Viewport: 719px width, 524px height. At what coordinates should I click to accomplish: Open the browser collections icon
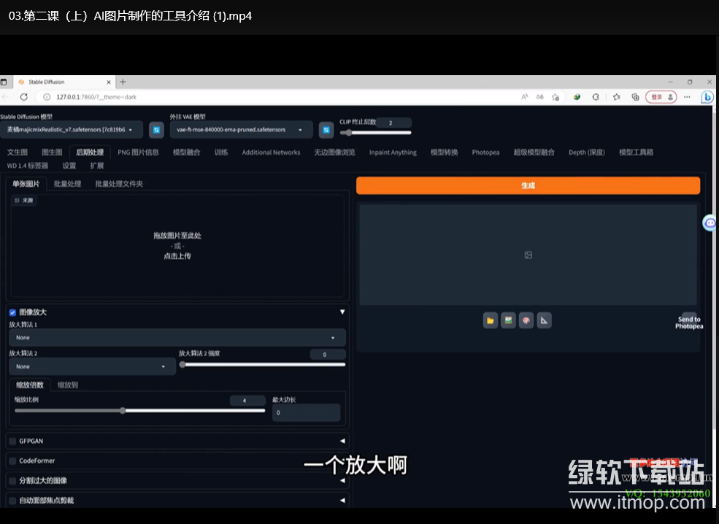coord(635,97)
